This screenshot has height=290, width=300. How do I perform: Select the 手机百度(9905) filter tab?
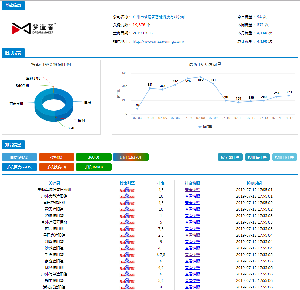click(19, 167)
